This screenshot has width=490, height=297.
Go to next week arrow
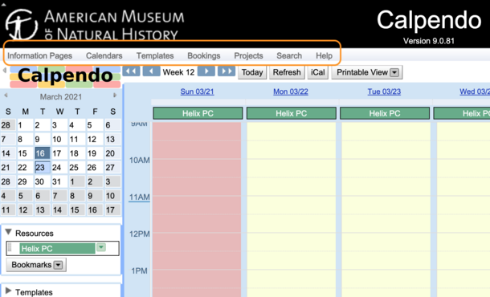206,71
